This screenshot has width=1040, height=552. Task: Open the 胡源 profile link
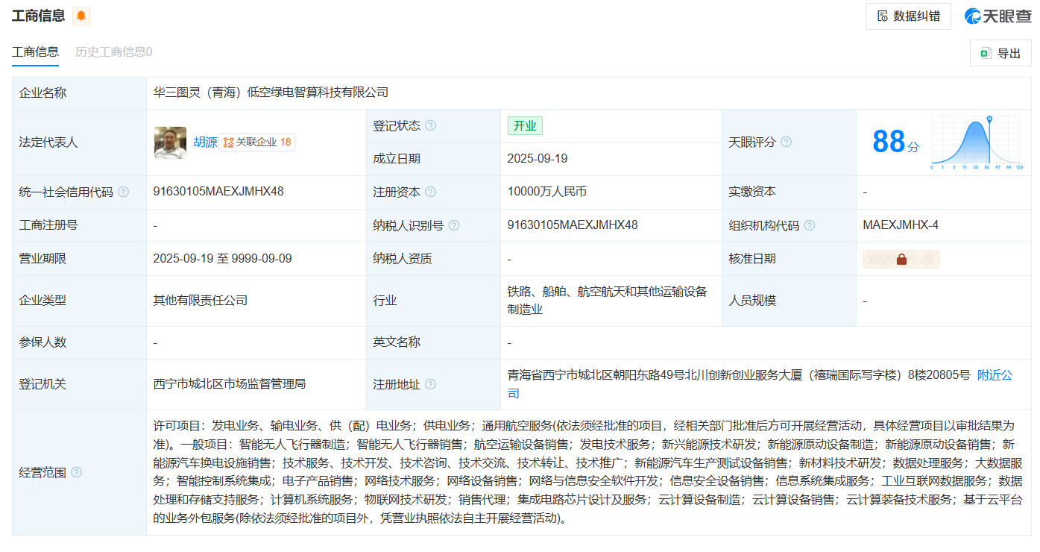pos(205,142)
